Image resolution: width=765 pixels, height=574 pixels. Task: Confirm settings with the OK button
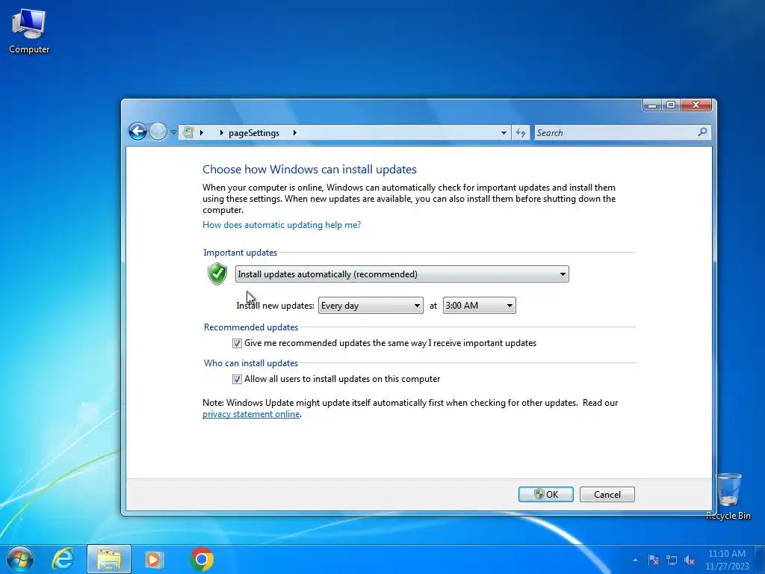[x=545, y=495]
